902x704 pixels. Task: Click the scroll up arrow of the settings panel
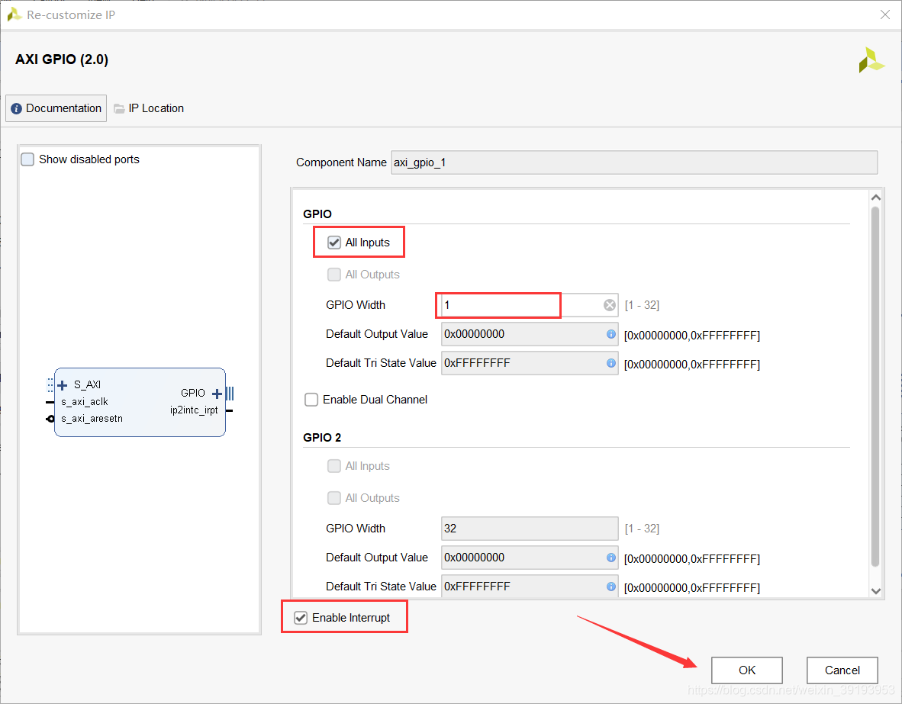[875, 198]
